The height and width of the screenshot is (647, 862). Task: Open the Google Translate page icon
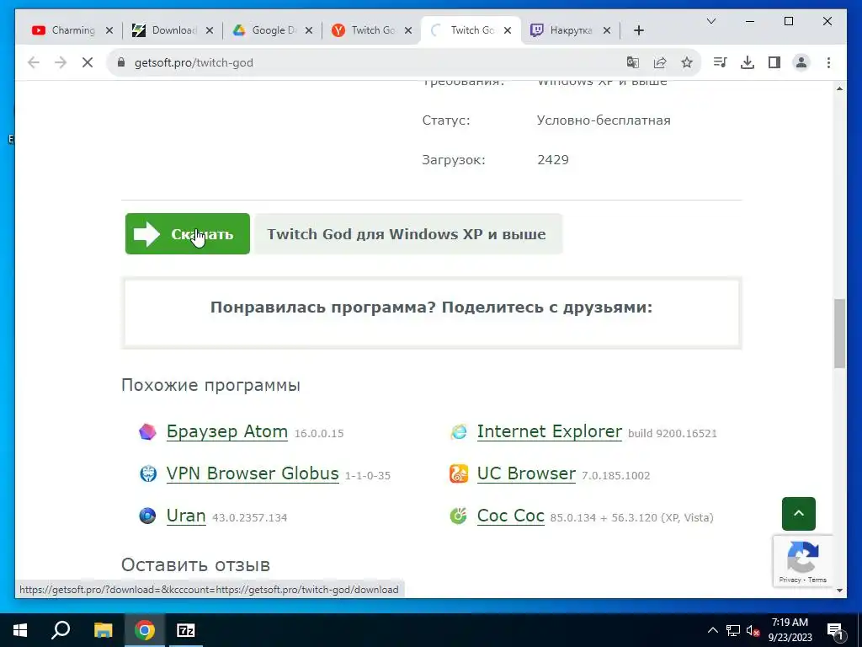(633, 62)
